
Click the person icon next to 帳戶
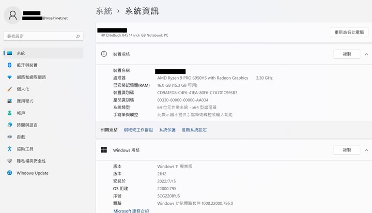pos(9,113)
